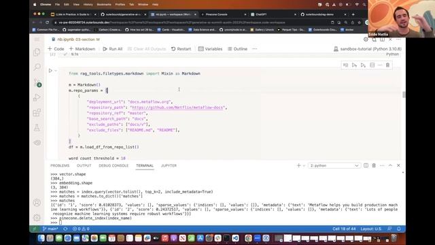
Task: Open a new Chrome tab
Action: pyautogui.click(x=353, y=14)
